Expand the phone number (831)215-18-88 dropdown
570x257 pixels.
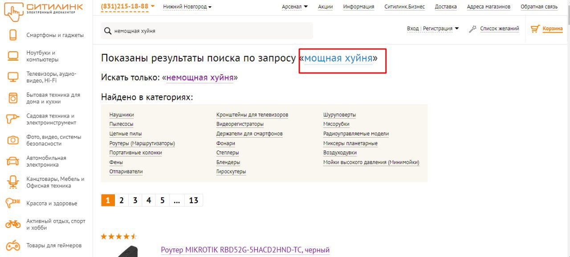tap(128, 6)
